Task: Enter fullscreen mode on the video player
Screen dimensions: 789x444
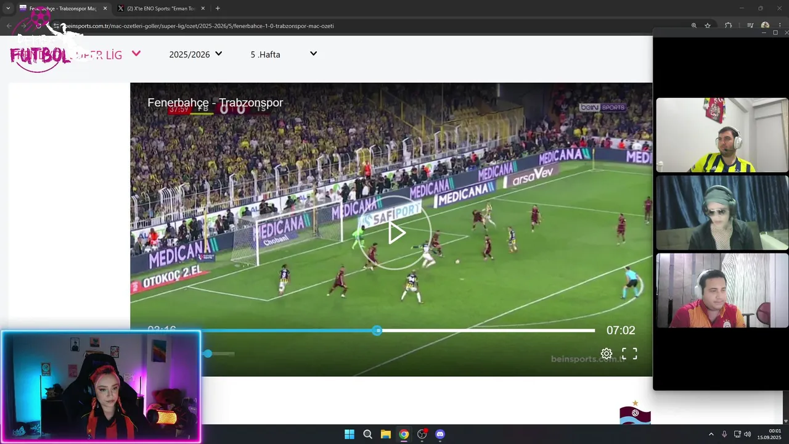Action: [629, 353]
